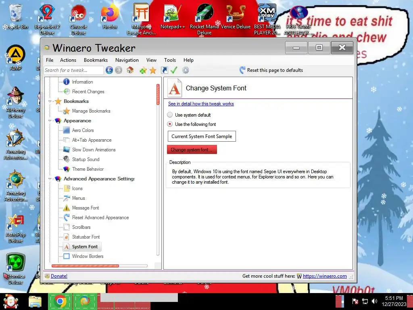Add bookmark with green plus star icon
This screenshot has width=413, height=310.
[143, 70]
